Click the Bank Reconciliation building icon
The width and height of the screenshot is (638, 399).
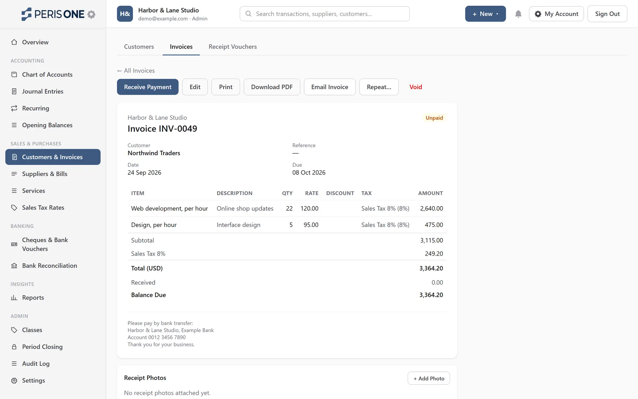click(14, 266)
